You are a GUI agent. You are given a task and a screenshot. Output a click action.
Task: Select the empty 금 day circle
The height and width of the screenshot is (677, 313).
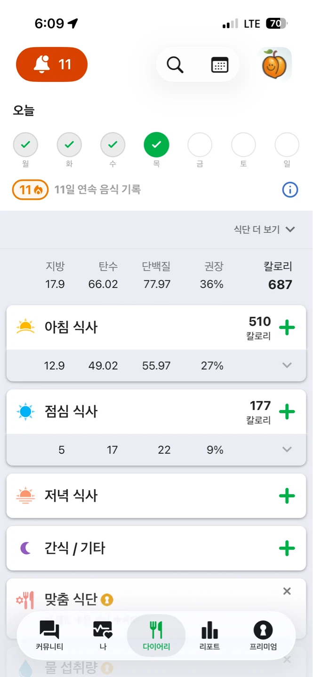coord(200,145)
